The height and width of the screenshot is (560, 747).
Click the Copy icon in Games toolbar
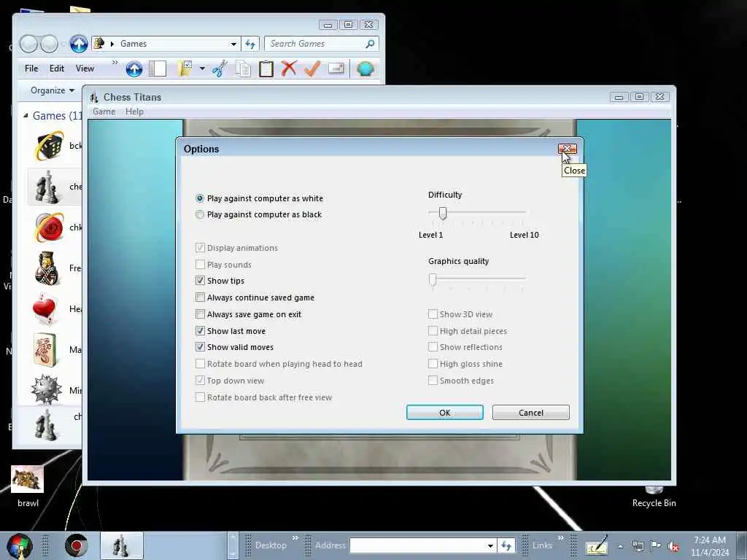[243, 69]
